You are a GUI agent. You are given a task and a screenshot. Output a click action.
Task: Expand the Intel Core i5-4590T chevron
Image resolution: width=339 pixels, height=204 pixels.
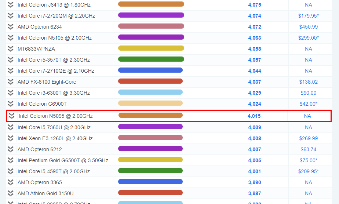[10, 171]
